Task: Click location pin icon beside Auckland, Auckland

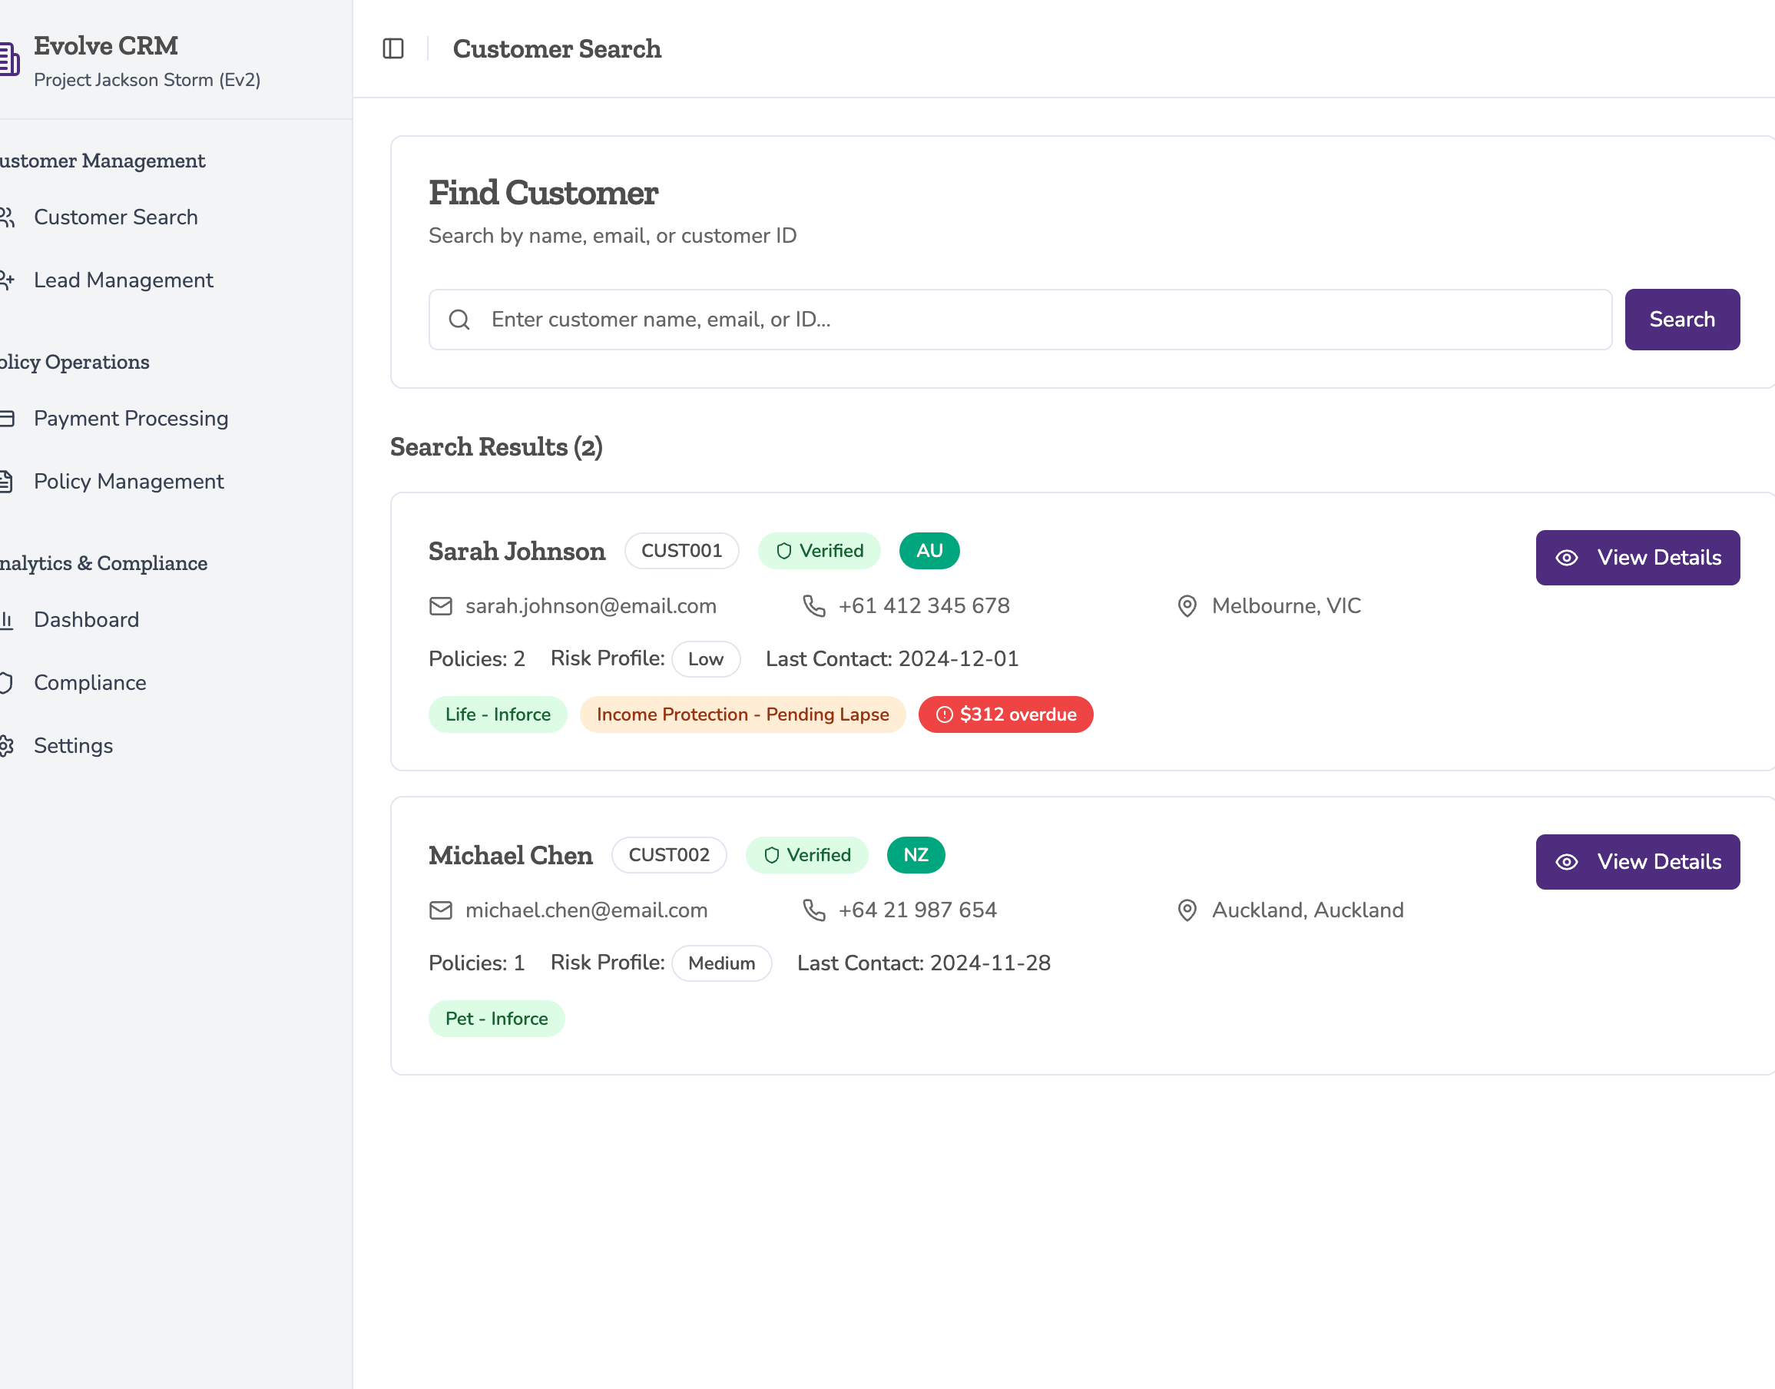Action: (x=1187, y=910)
